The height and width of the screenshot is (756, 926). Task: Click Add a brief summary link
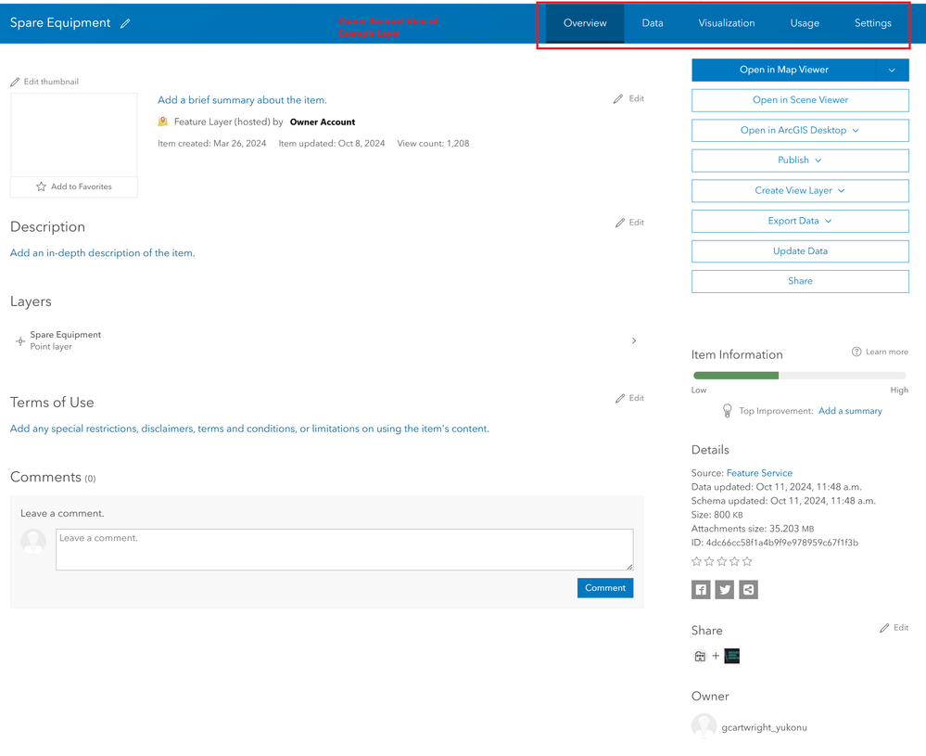coord(242,100)
